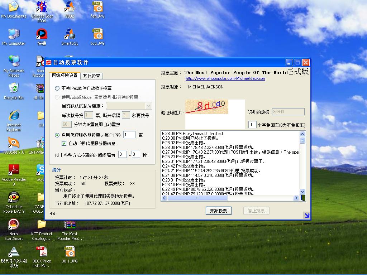Open the whopopular.com Michael-Jackson link

click(x=225, y=78)
